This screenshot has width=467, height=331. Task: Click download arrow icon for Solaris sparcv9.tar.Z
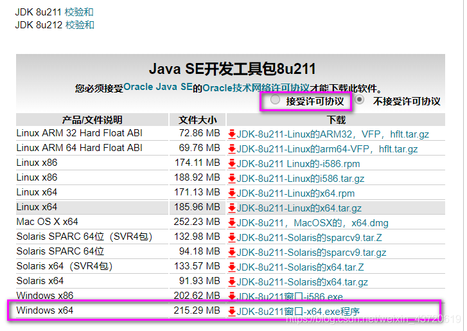click(232, 238)
